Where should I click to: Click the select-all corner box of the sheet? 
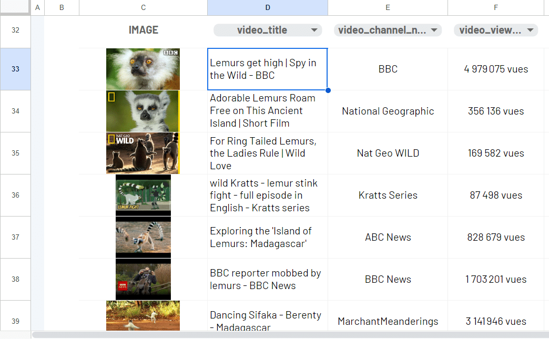point(15,7)
